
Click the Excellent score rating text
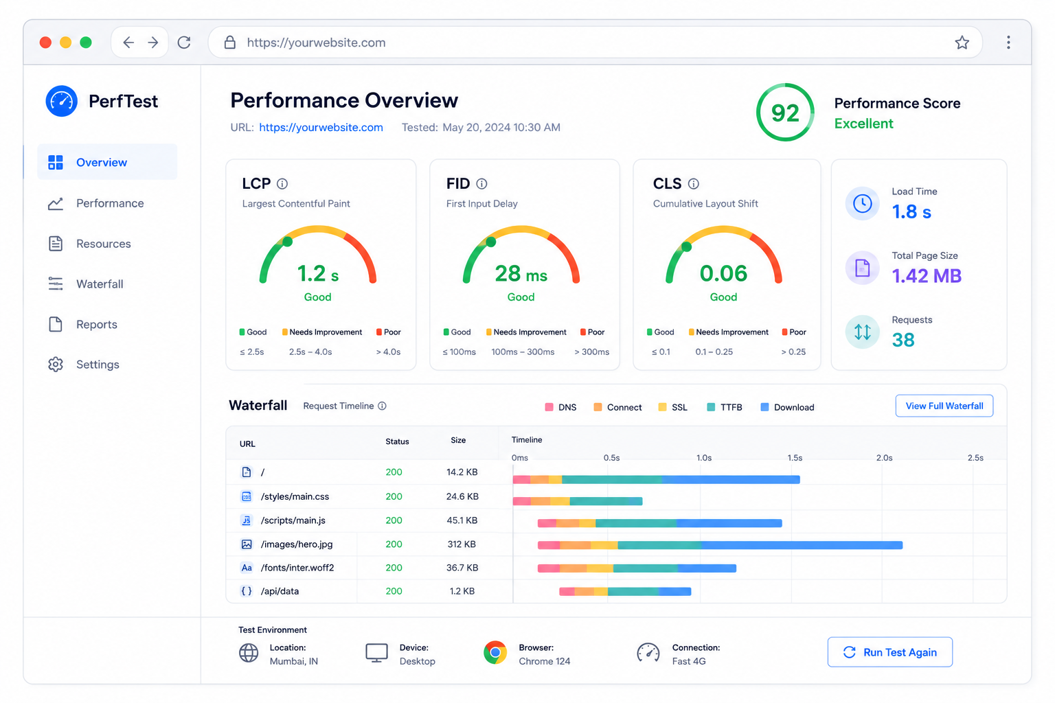click(863, 124)
